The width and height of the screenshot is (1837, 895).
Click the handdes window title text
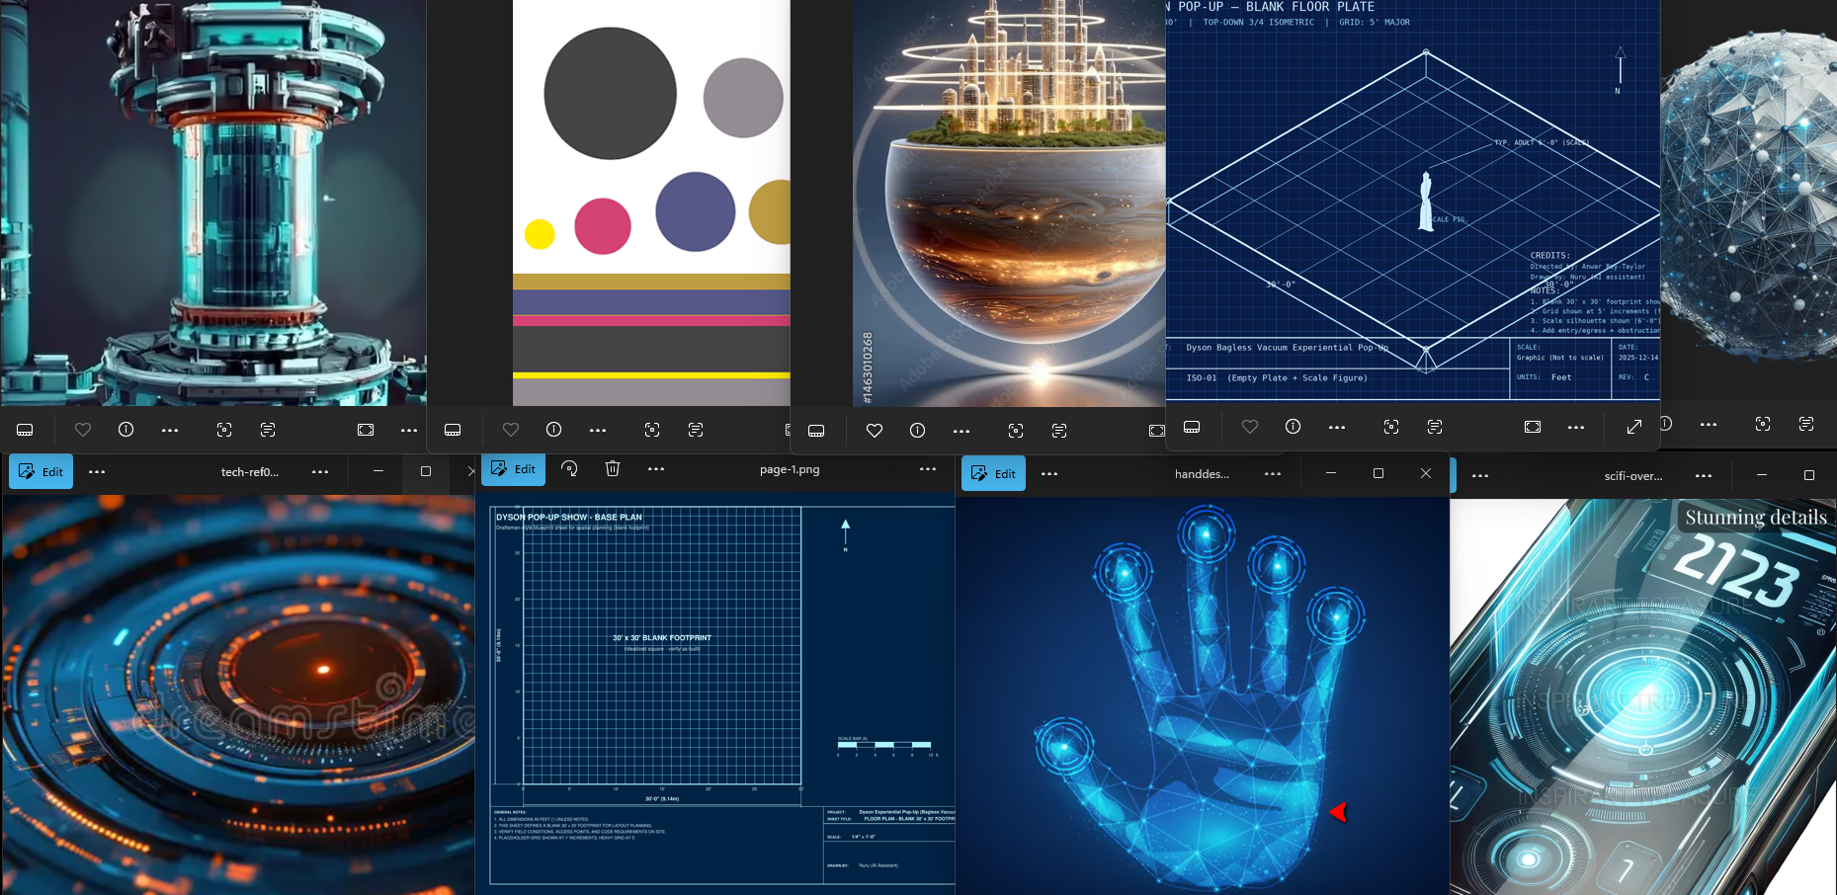pos(1202,474)
